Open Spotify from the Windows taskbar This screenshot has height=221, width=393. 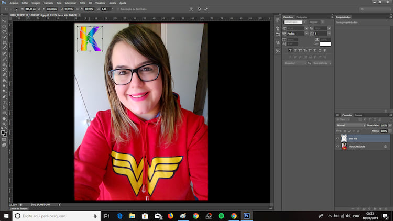(x=221, y=215)
